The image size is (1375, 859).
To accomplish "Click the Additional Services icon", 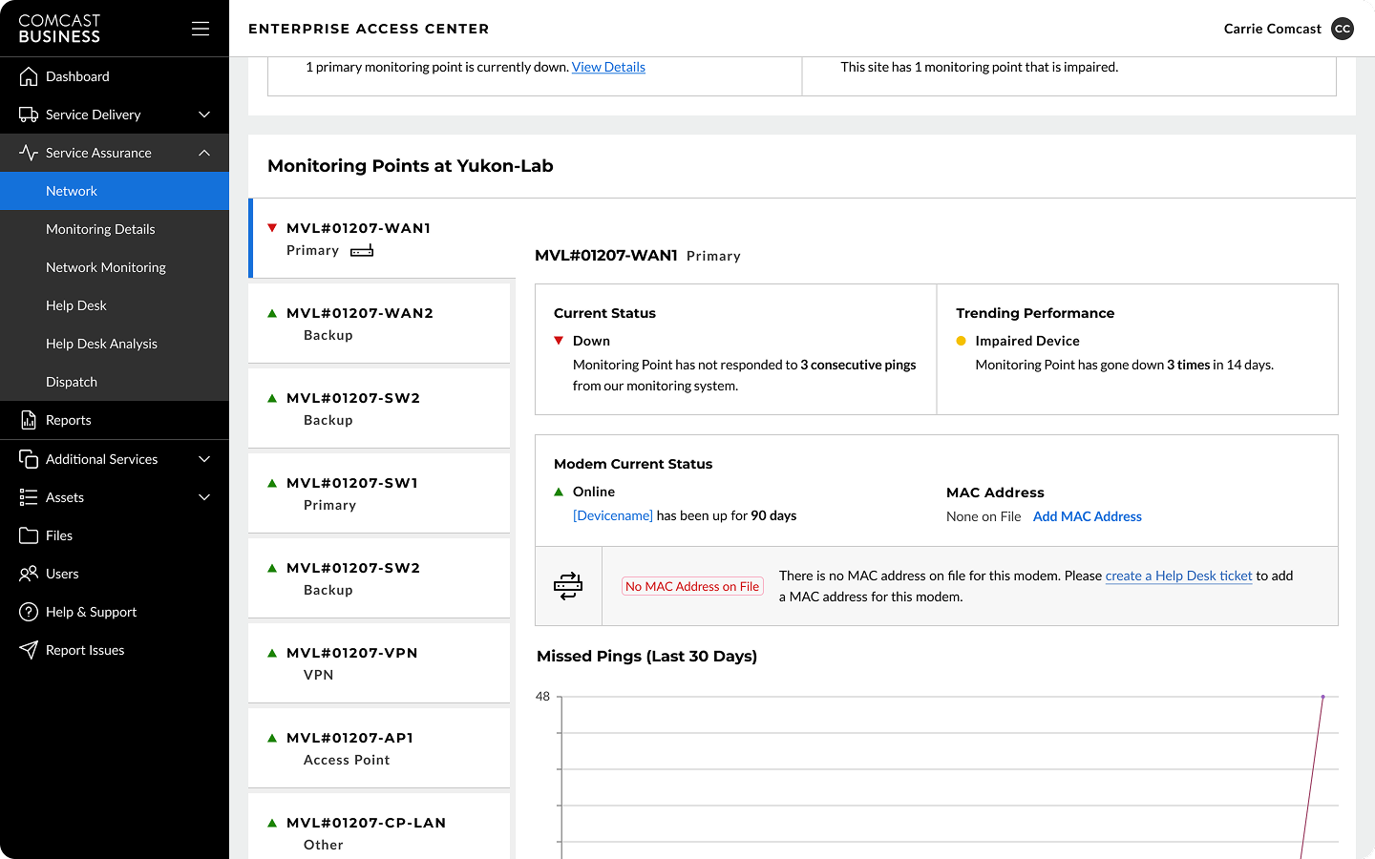I will [29, 459].
